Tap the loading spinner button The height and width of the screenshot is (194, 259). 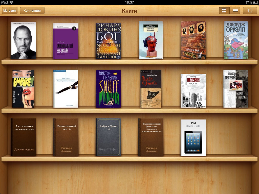coord(250,11)
